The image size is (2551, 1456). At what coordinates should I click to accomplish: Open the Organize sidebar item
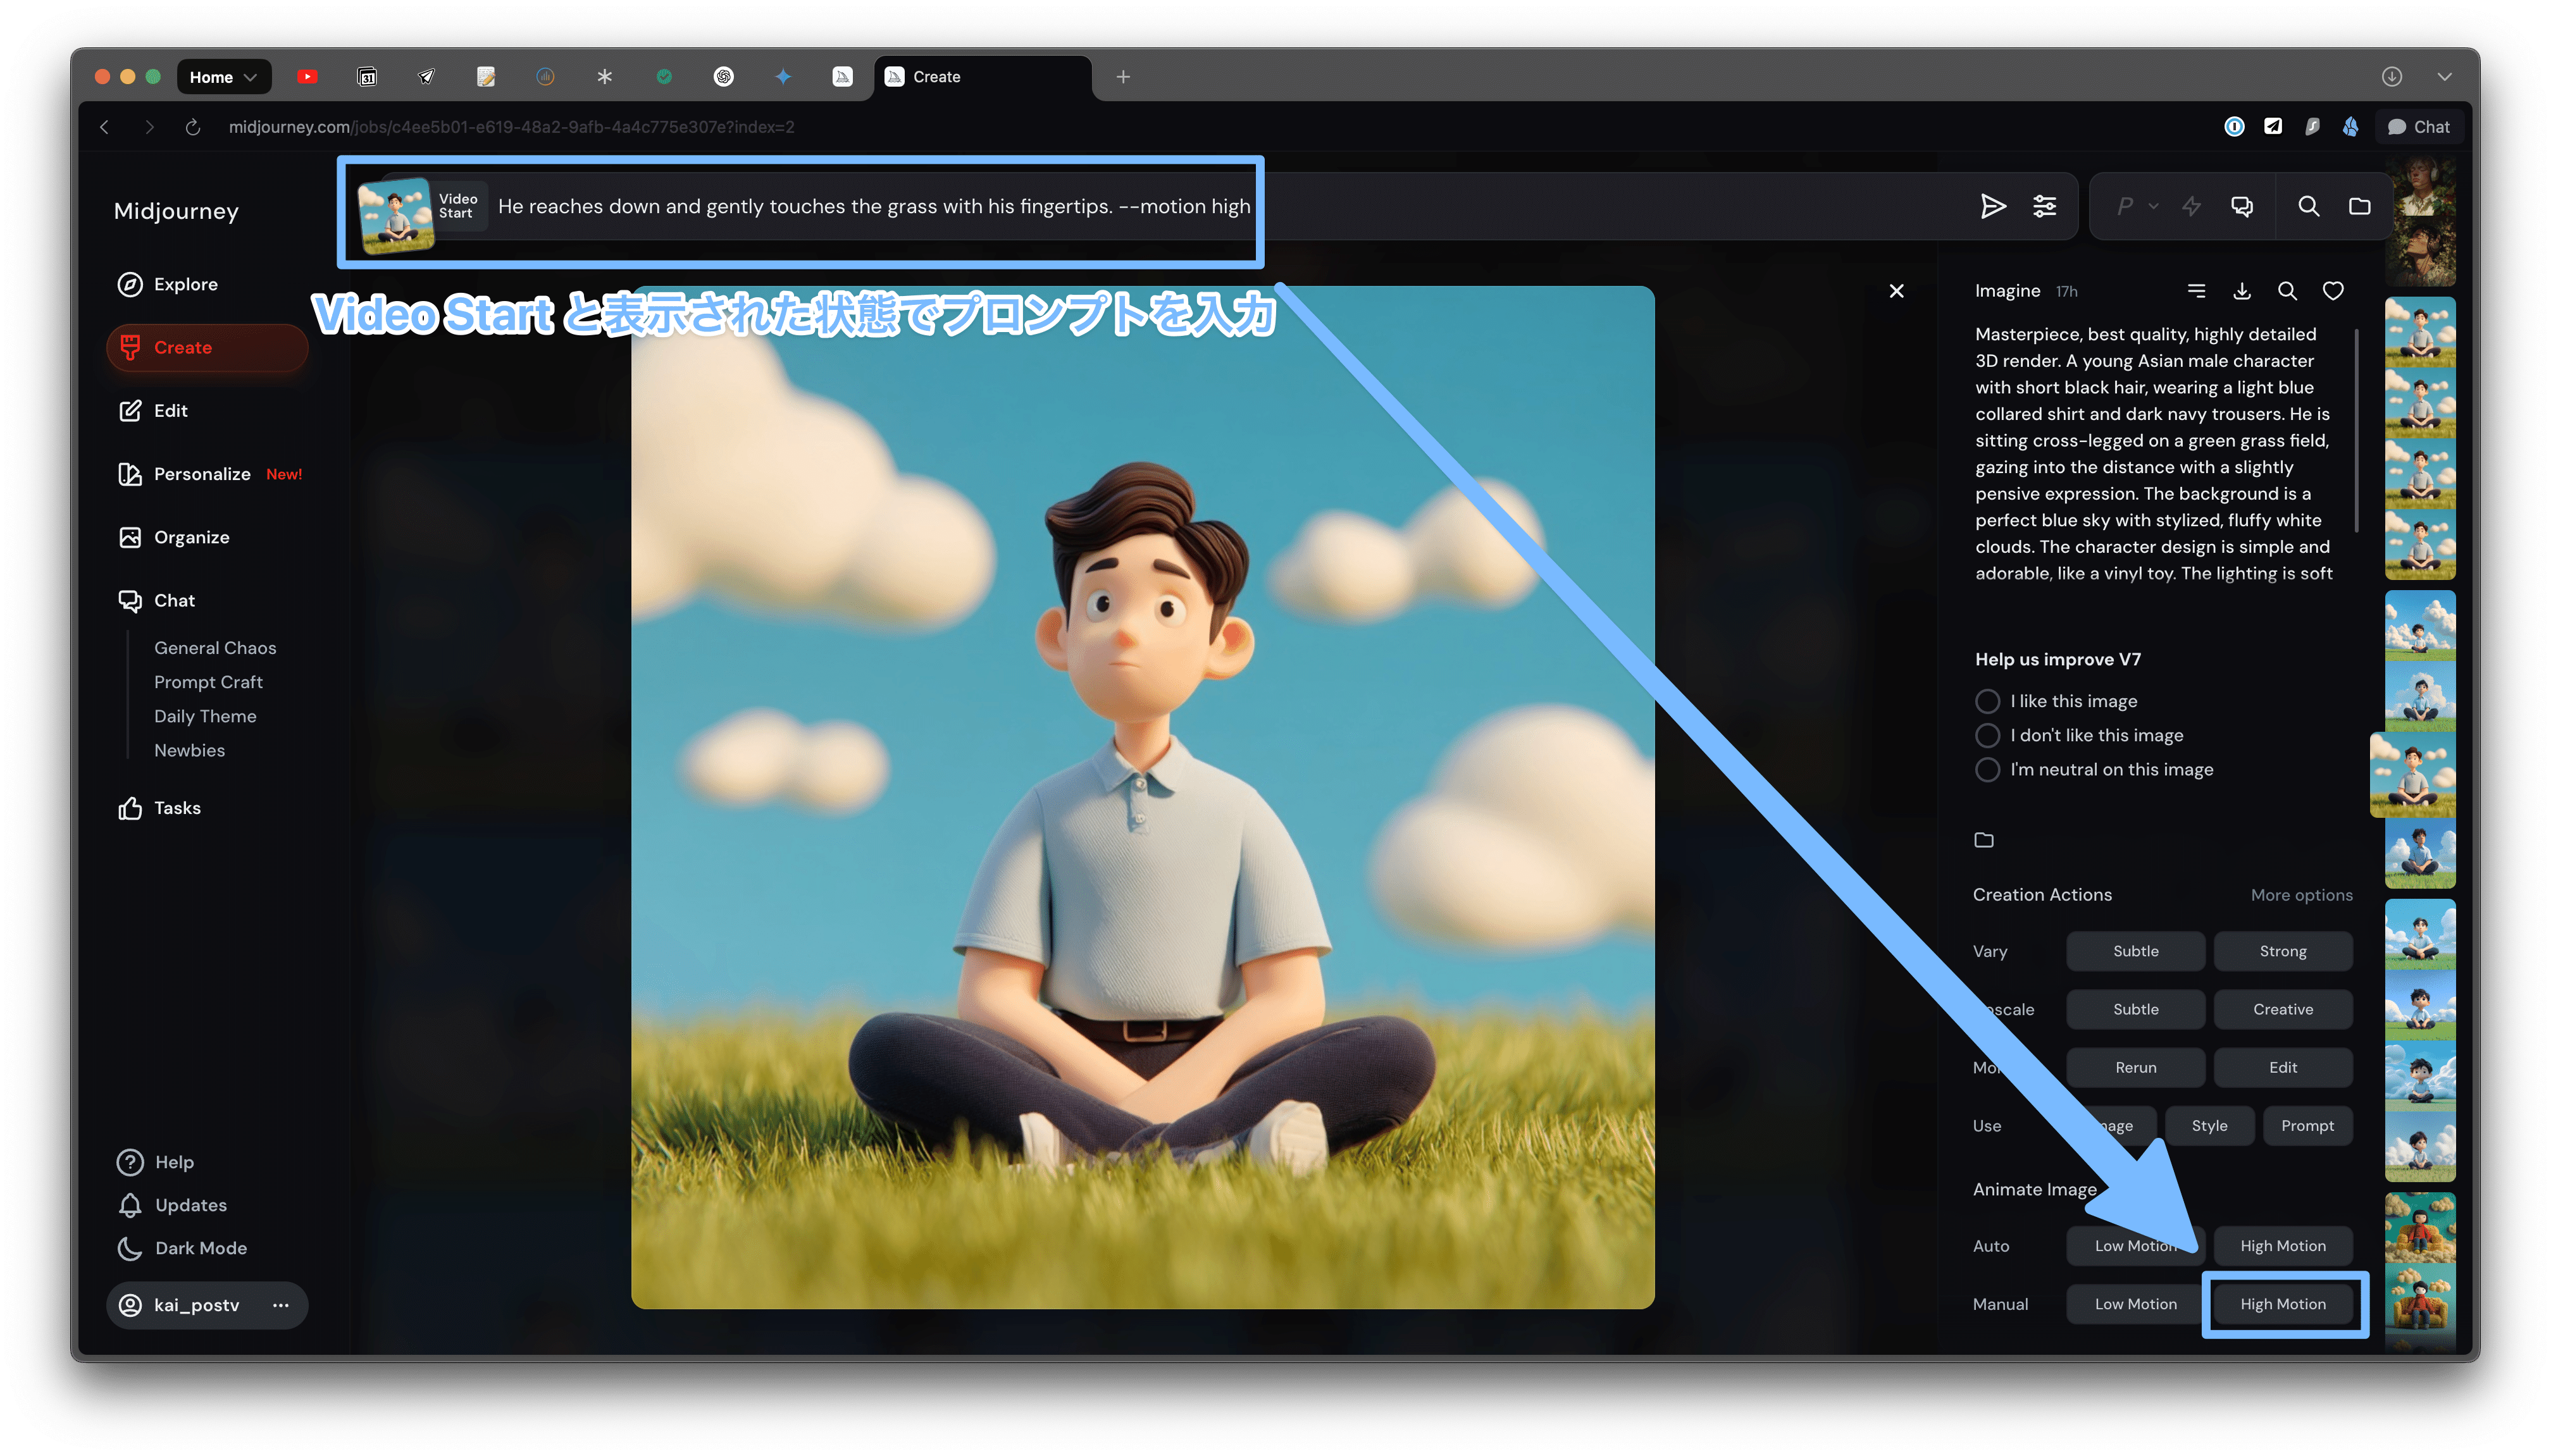point(191,537)
